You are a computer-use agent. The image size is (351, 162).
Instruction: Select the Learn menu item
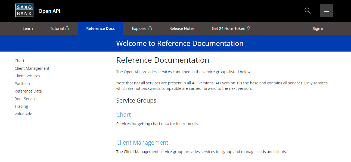click(x=28, y=28)
